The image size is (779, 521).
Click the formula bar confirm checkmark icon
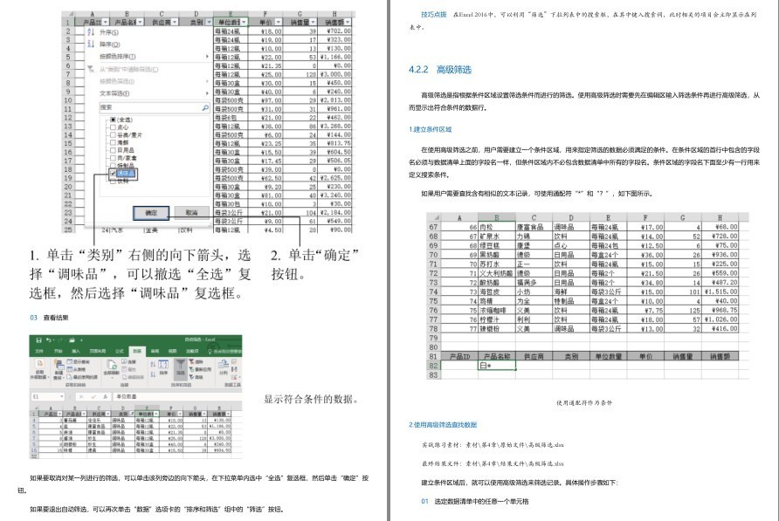[93, 397]
